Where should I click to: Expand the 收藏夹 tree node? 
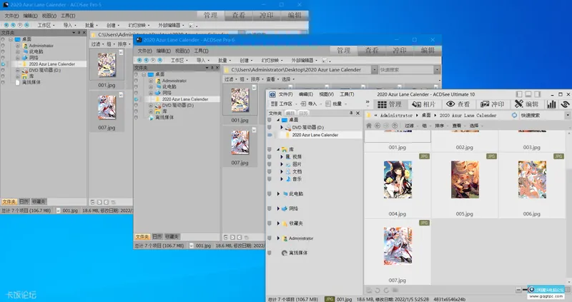click(x=279, y=223)
